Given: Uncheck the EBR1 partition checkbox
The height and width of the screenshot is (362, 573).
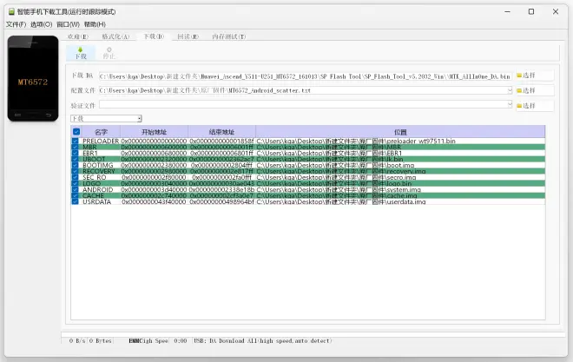Looking at the screenshot, I should click(x=76, y=153).
